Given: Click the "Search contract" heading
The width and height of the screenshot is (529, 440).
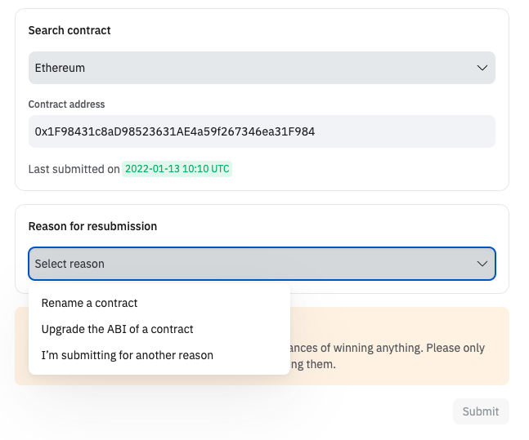Looking at the screenshot, I should [69, 30].
